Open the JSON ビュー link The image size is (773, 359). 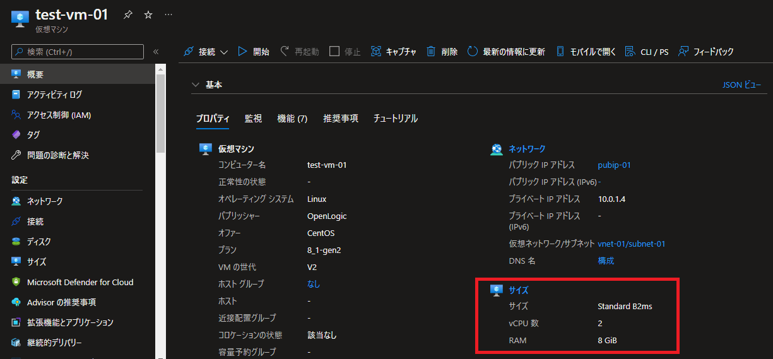[741, 85]
